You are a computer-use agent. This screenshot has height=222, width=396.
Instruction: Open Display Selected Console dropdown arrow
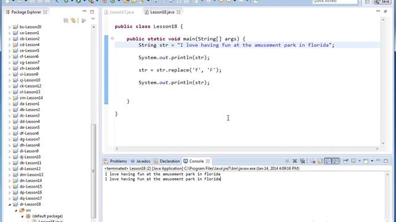359,161
